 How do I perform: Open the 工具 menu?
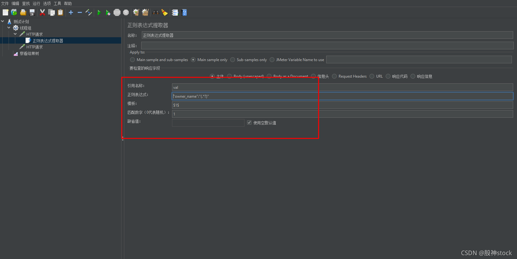click(57, 3)
